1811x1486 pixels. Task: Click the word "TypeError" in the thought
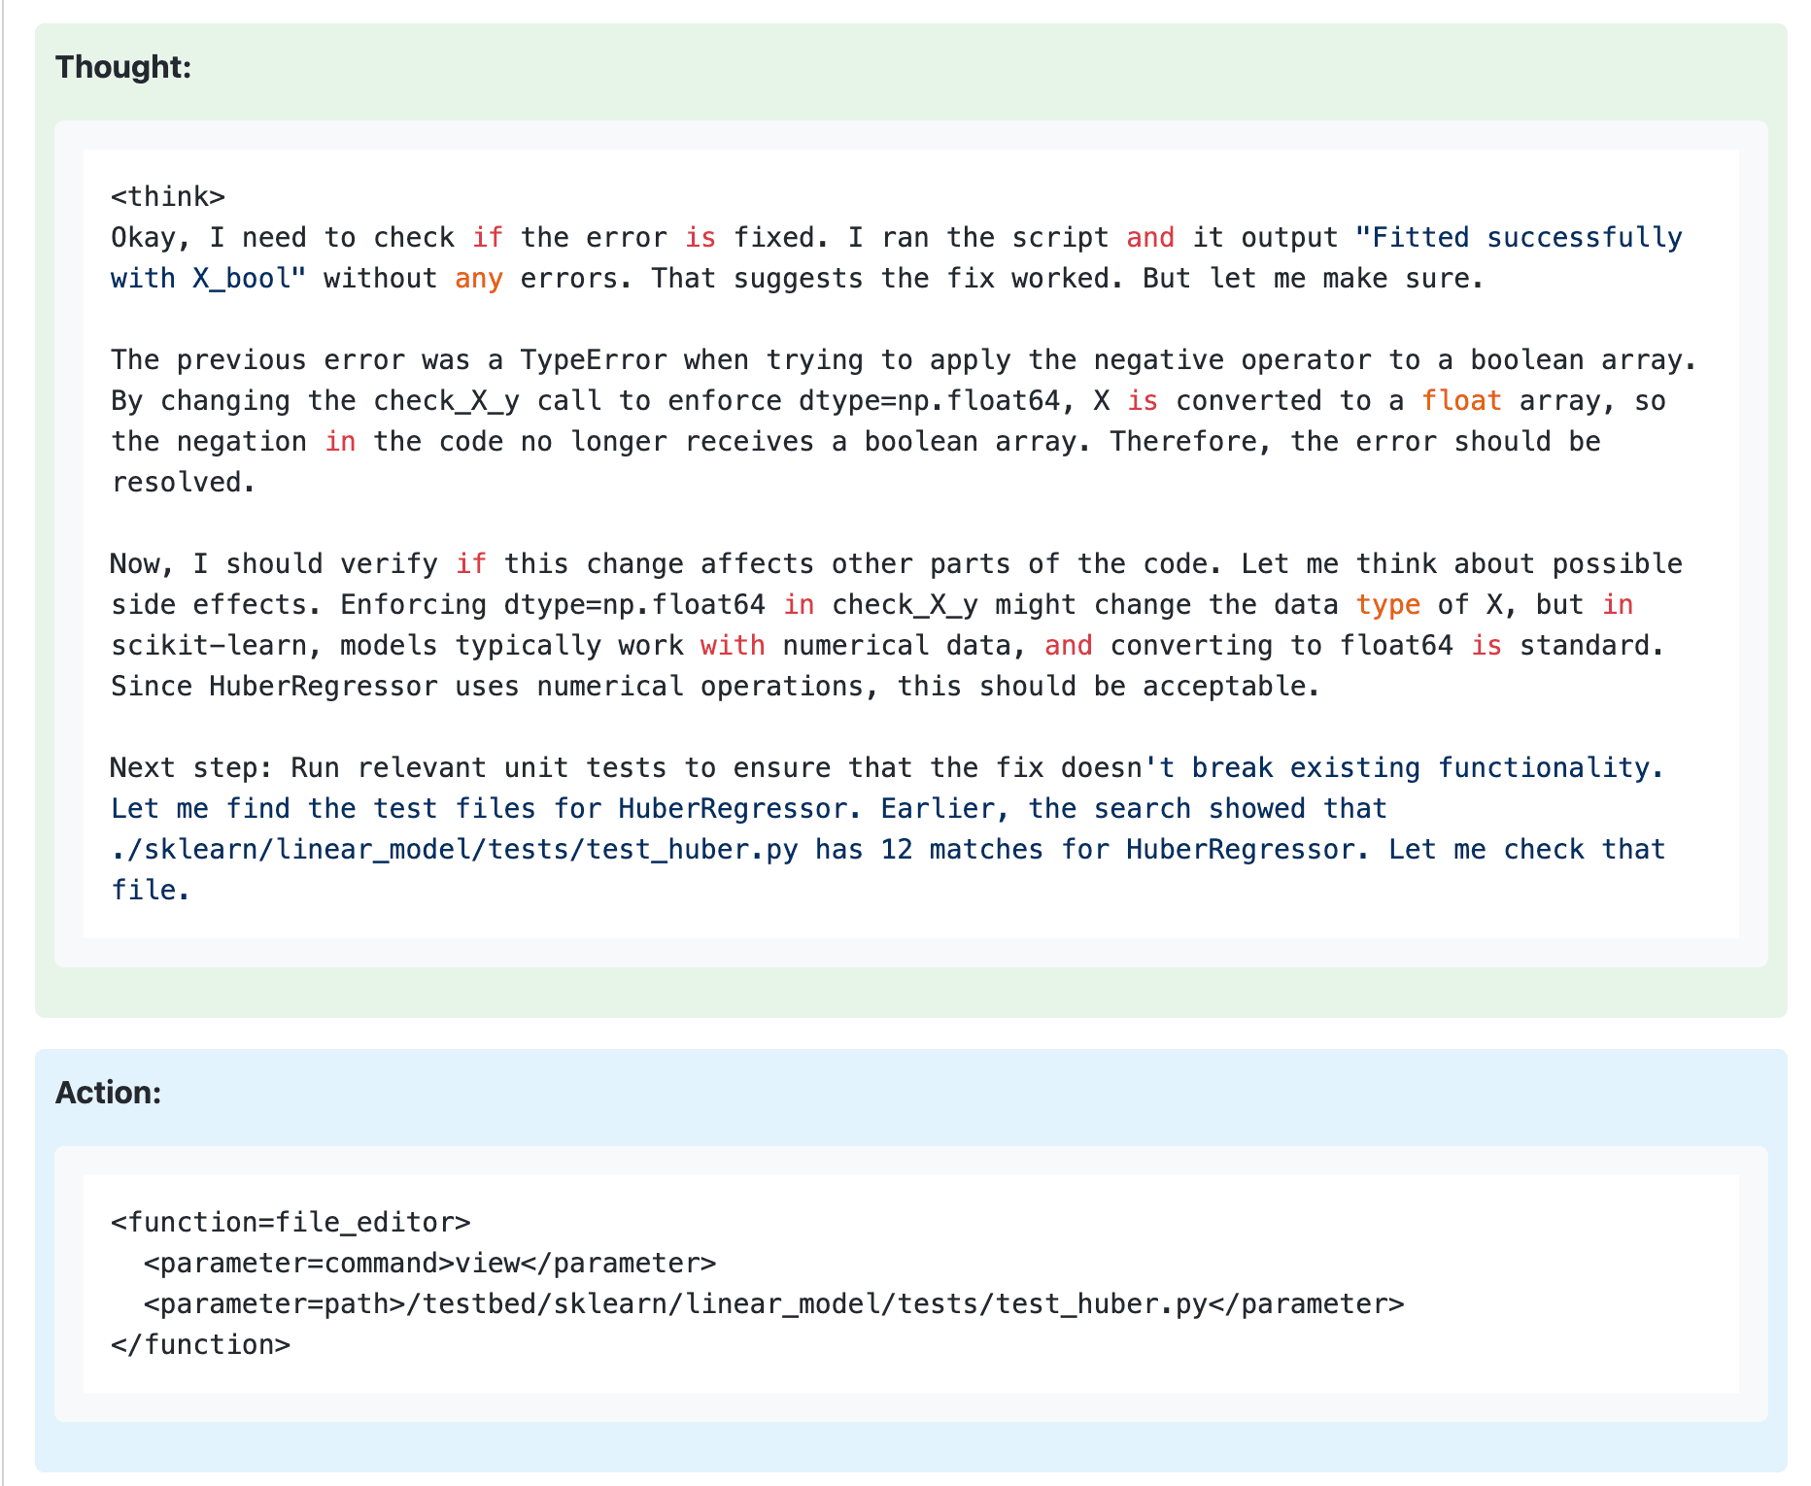pos(594,360)
